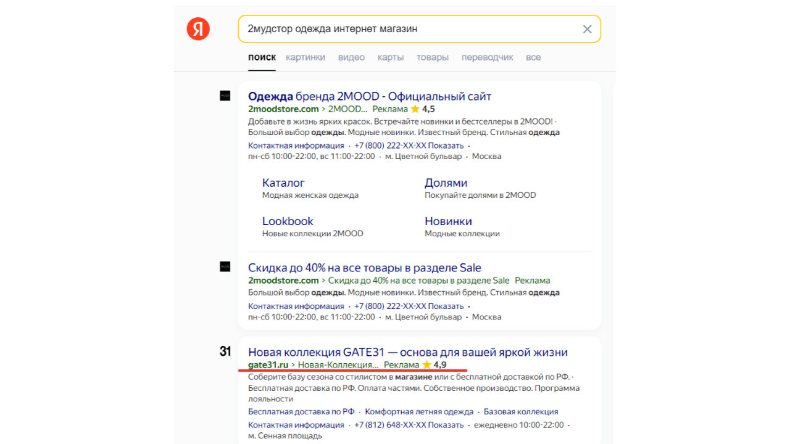Click the 4,9 star rating for GATE31
Screen dimensions: 790x444
(434, 365)
